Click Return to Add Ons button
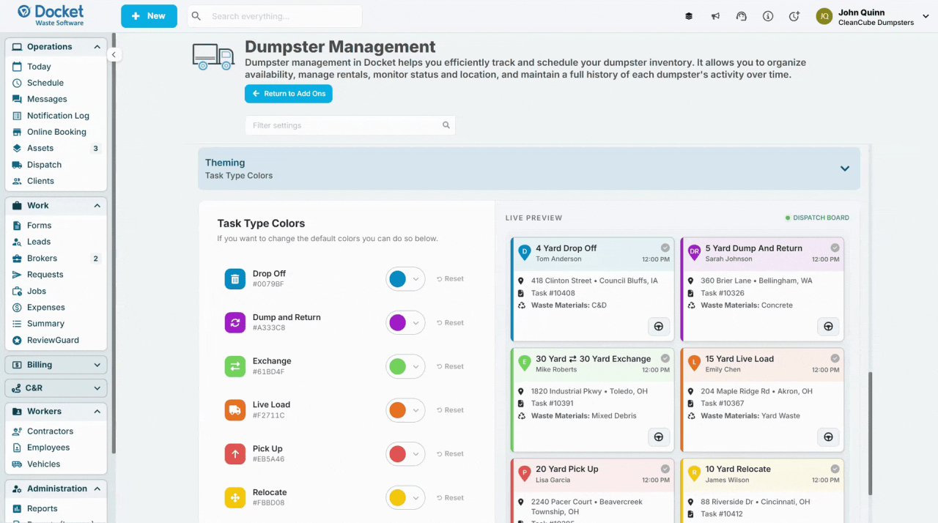 click(x=289, y=94)
